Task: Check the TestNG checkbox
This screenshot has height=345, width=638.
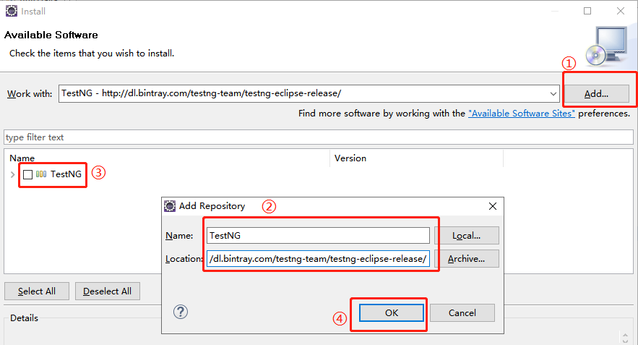Action: coord(27,175)
